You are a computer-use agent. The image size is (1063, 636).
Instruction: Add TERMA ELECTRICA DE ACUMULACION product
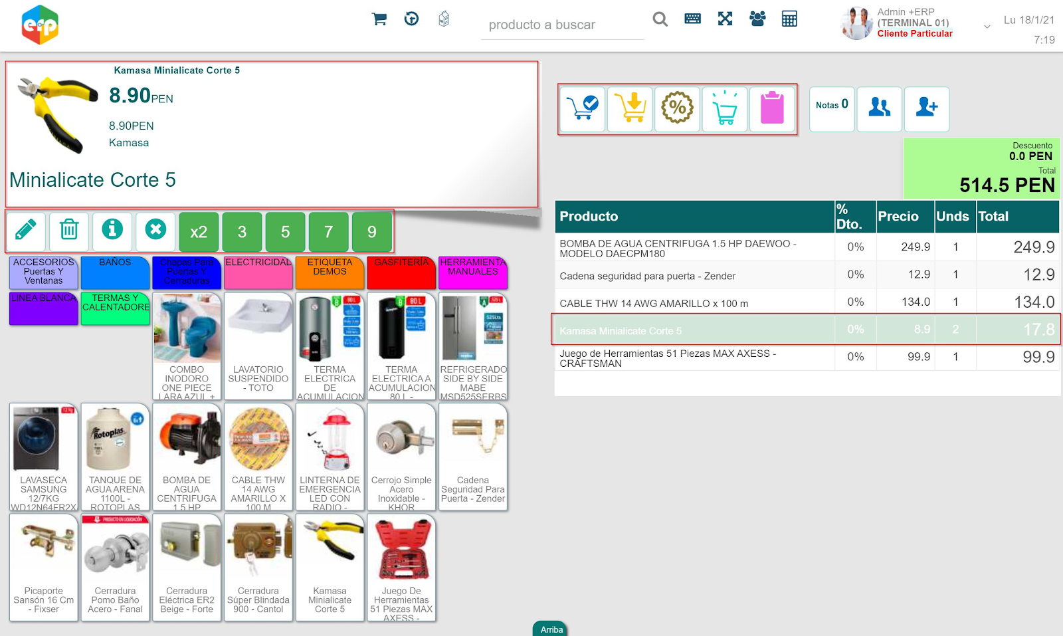tap(330, 346)
